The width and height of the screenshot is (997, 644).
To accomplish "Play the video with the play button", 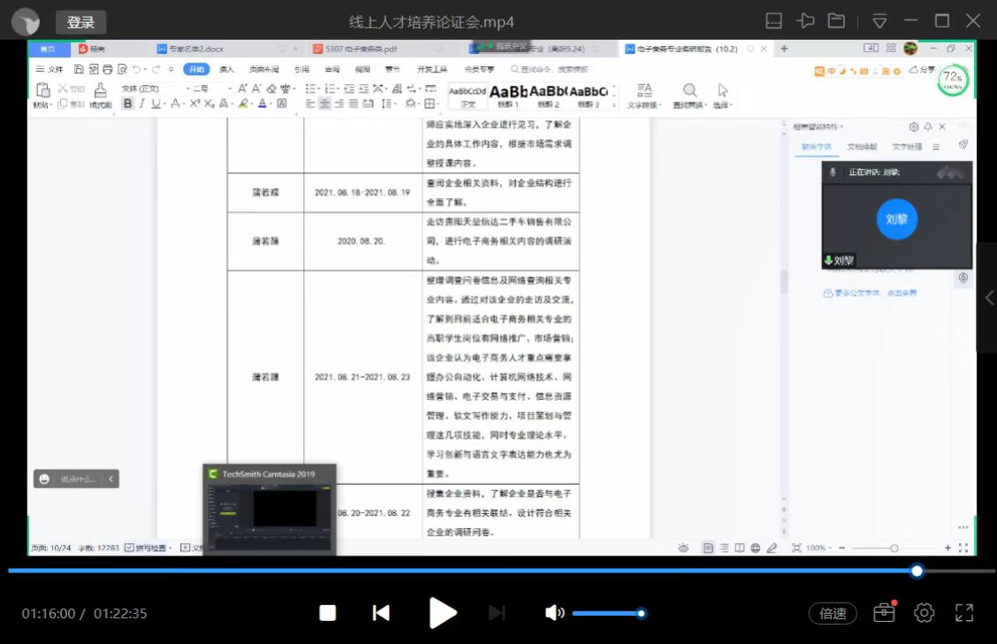I will tap(442, 612).
